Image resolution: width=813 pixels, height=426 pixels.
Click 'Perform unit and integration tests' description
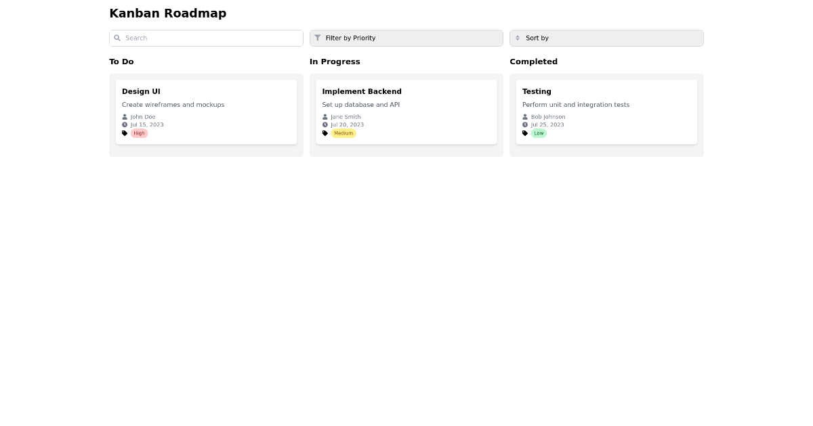(x=576, y=105)
